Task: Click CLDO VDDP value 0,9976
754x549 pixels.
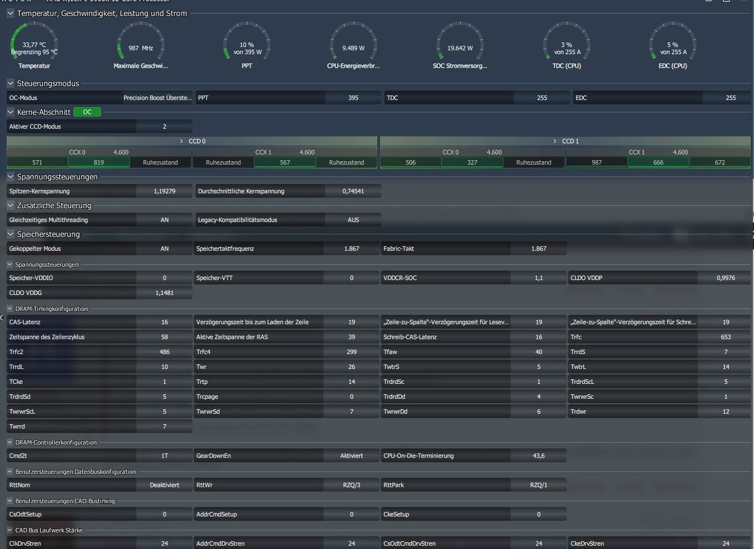Action: (x=726, y=278)
